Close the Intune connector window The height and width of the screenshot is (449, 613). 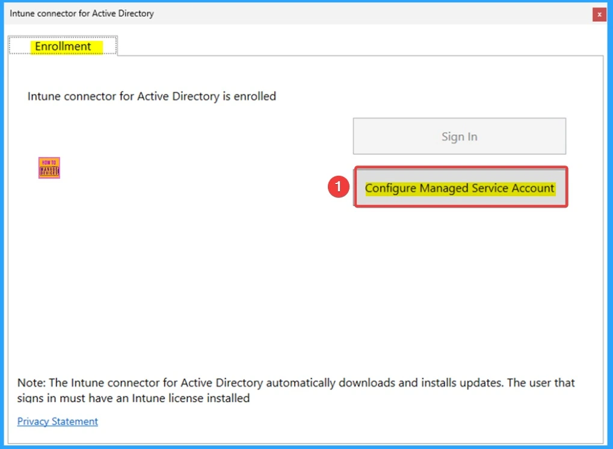click(x=599, y=14)
